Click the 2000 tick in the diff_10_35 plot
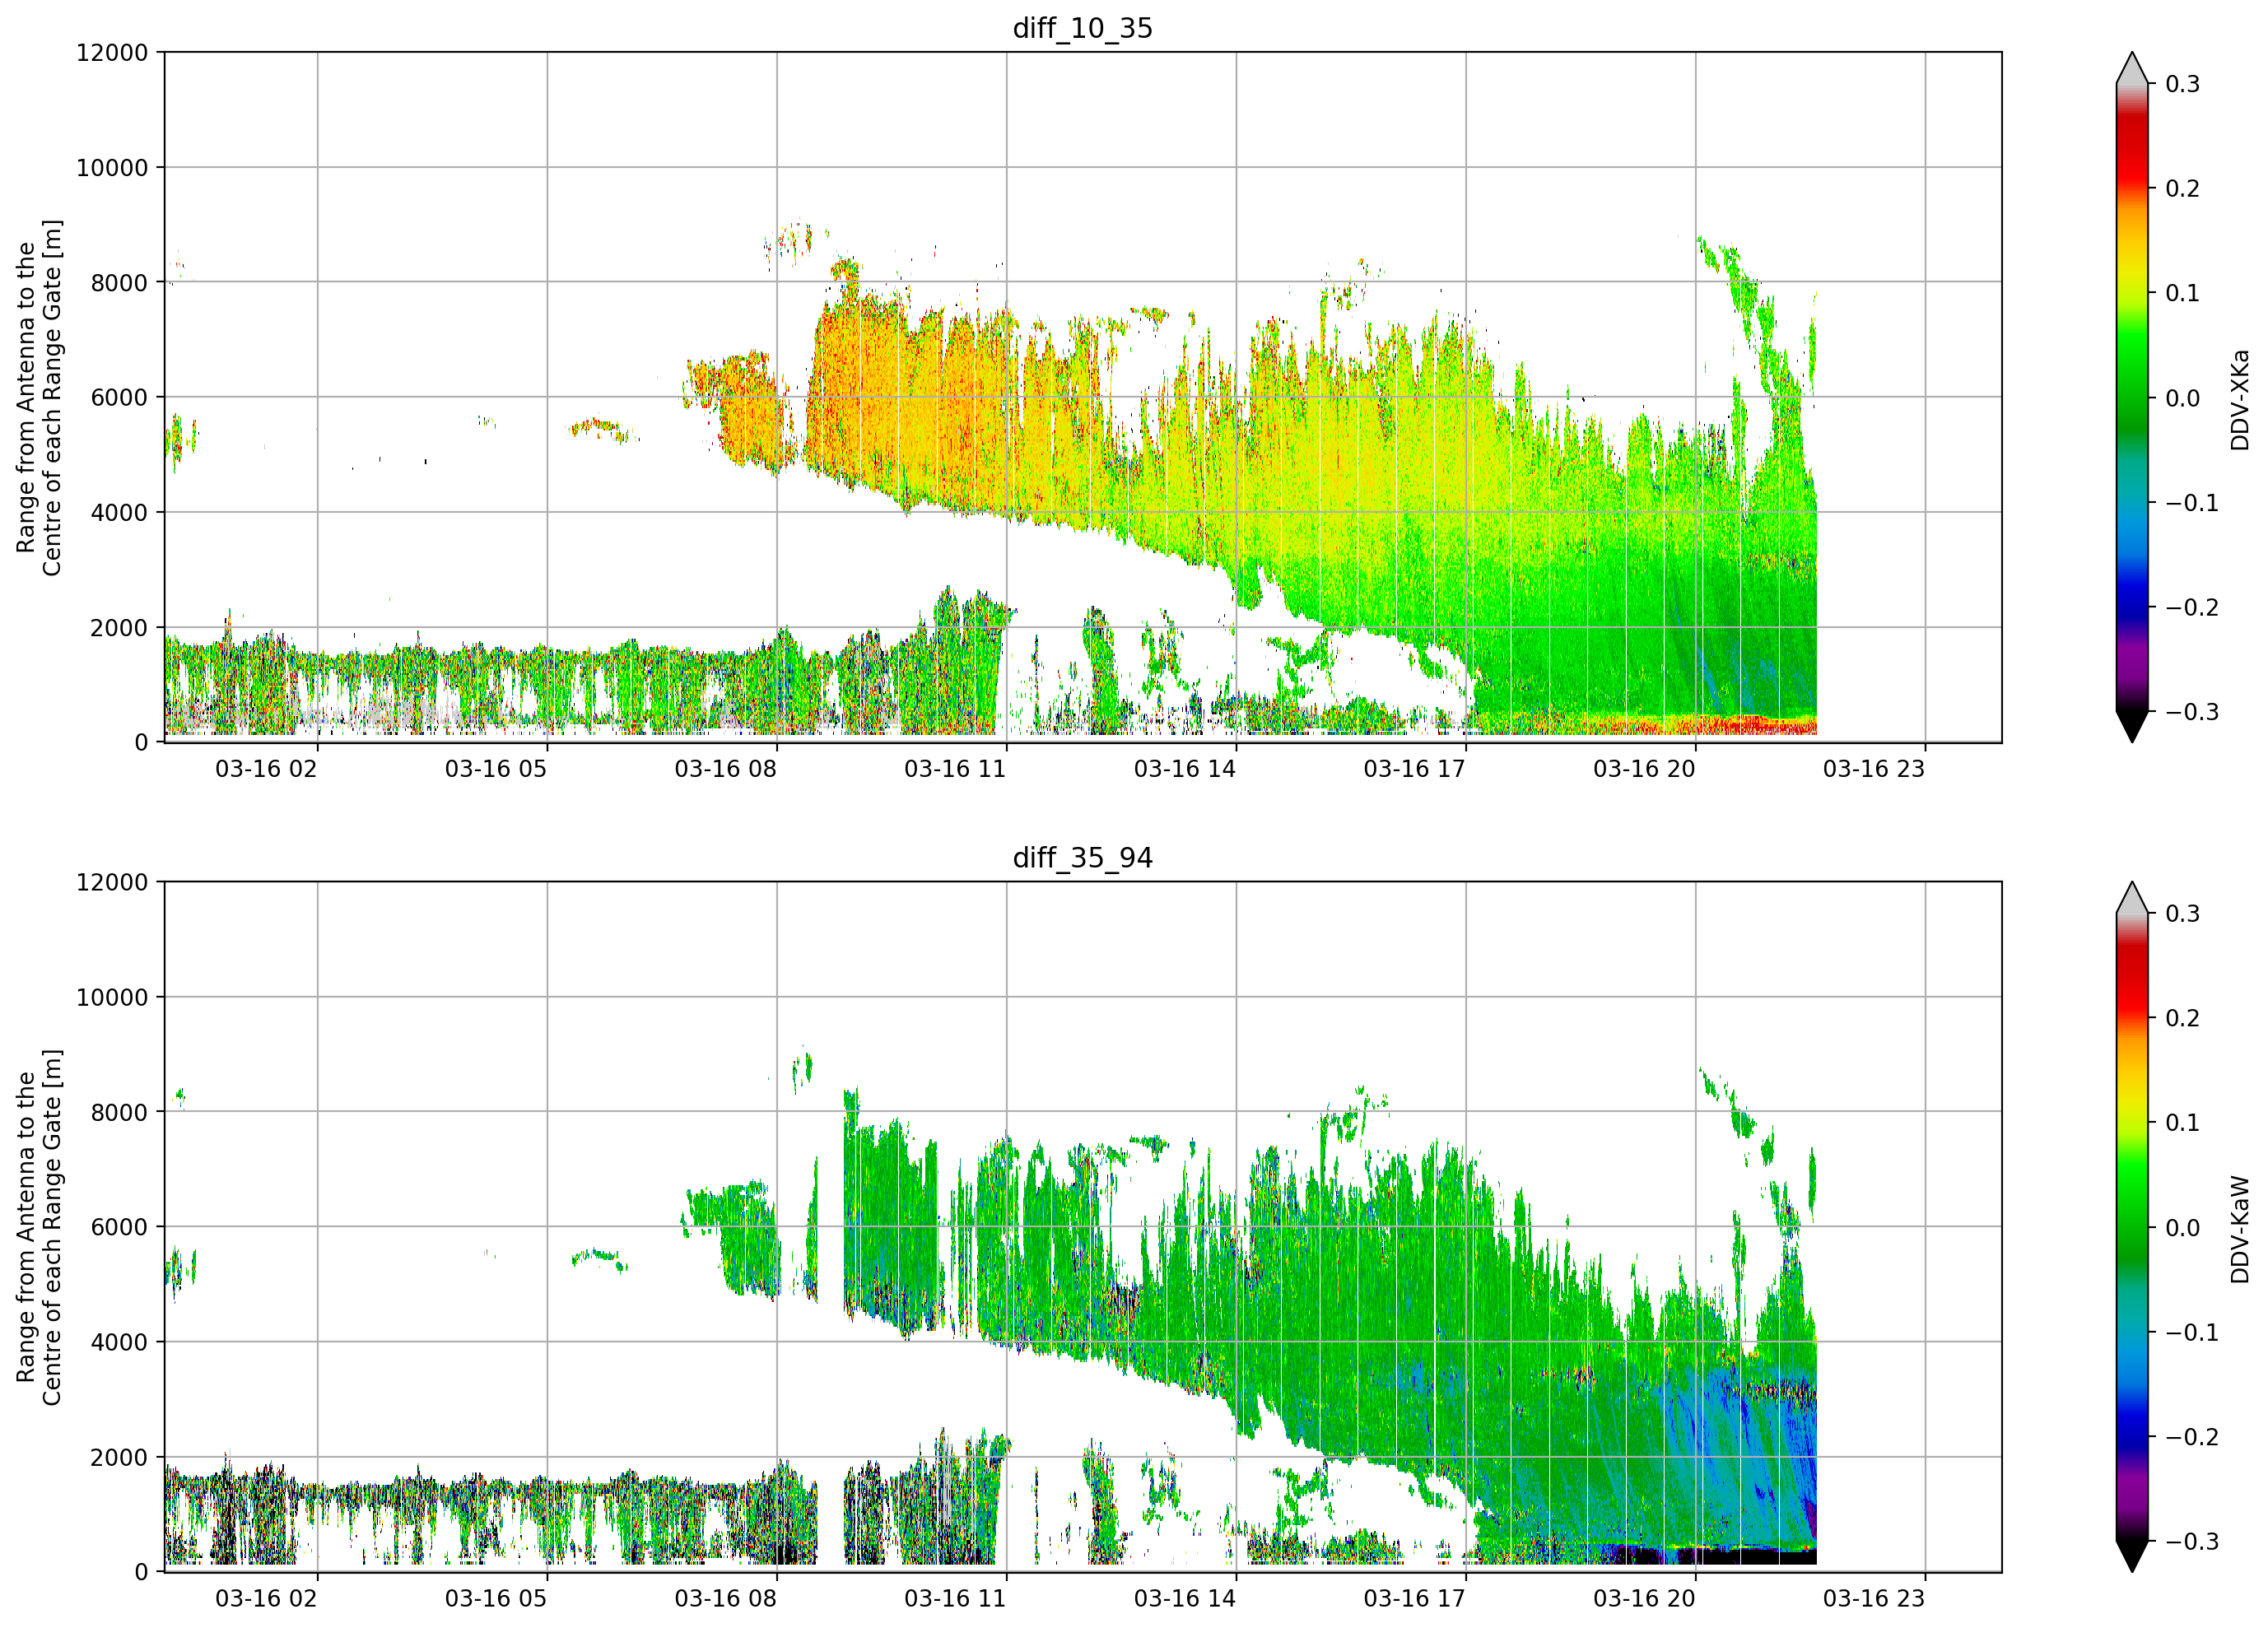2268x1628 pixels. pos(119,627)
